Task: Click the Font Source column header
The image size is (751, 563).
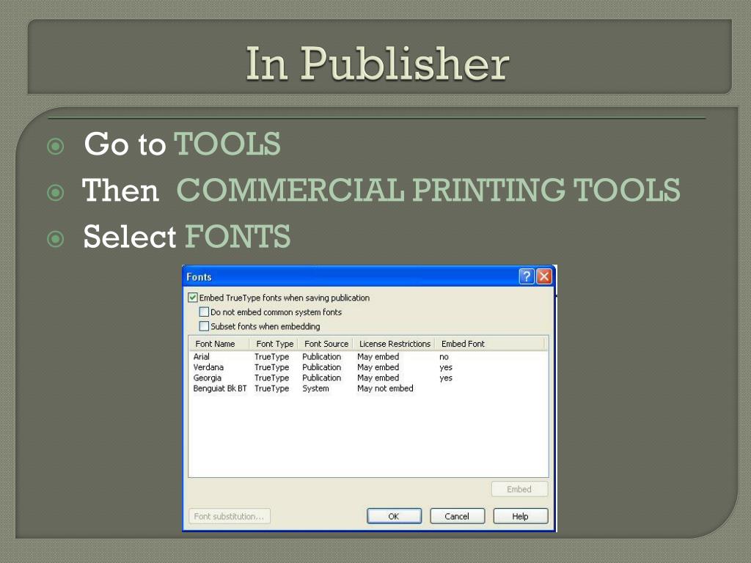Action: click(x=326, y=344)
